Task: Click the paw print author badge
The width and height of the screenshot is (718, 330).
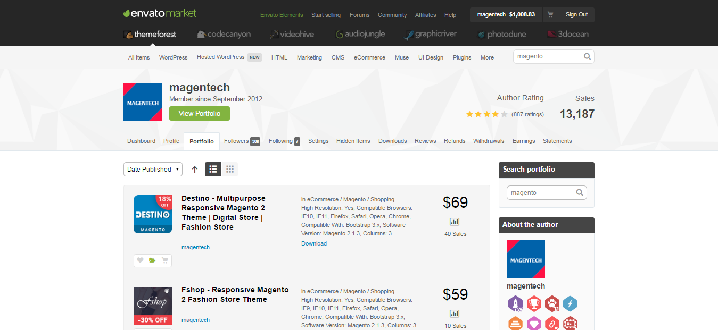Action: coord(552,303)
